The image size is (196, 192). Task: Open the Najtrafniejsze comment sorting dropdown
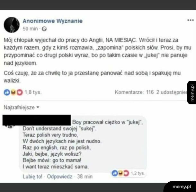[22, 107]
